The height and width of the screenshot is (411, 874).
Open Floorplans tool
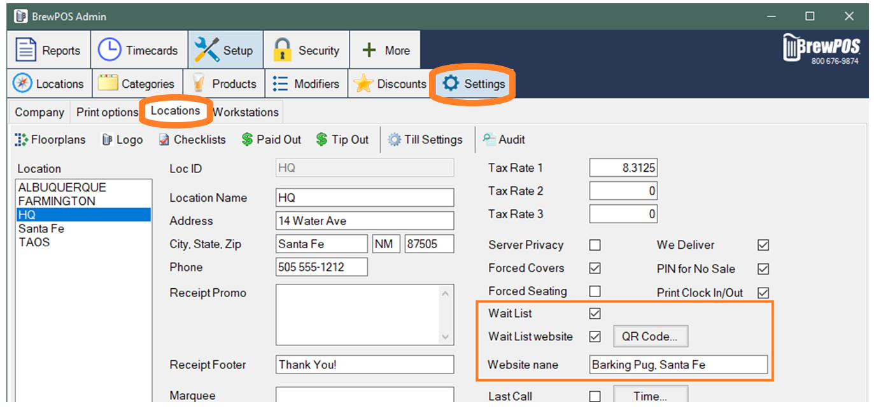[x=50, y=140]
